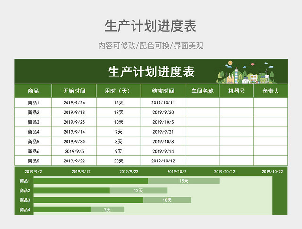Click start date 2019/9/14 in 商品4 row
This screenshot has height=229, width=302.
[x=74, y=132]
